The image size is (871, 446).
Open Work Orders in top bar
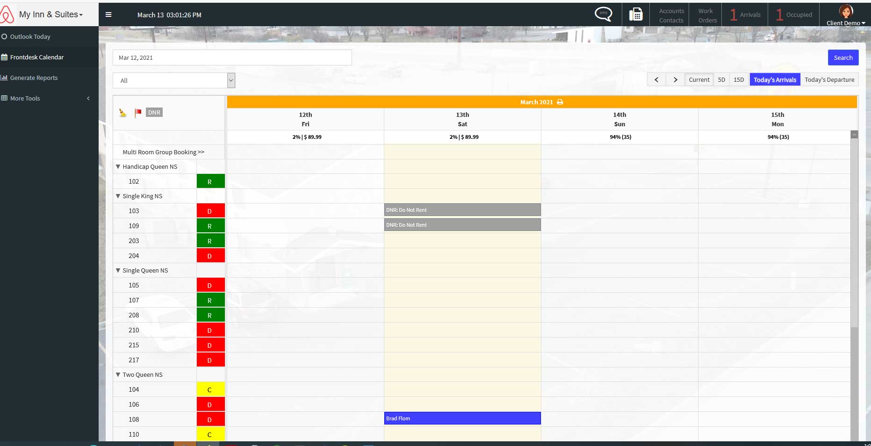click(x=707, y=15)
